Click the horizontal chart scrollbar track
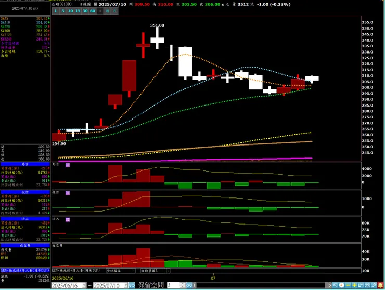This screenshot has width=385, height=290. click(x=262, y=285)
